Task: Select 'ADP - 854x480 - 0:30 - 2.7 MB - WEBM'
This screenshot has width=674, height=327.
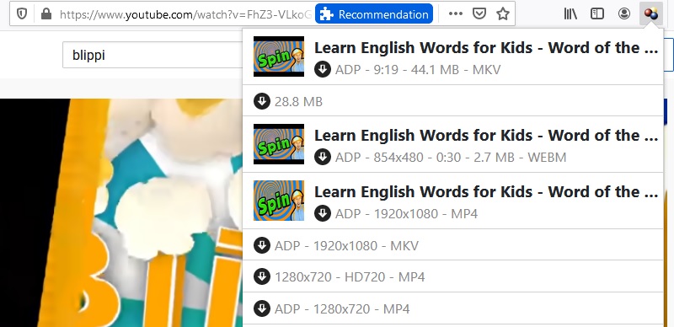Action: point(451,158)
